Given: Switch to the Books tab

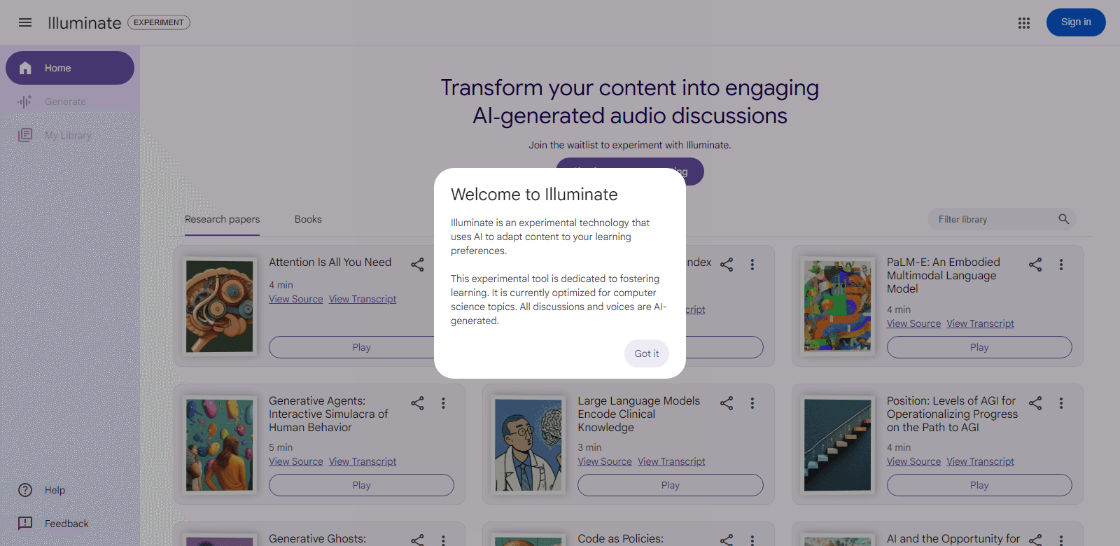Looking at the screenshot, I should click(308, 219).
